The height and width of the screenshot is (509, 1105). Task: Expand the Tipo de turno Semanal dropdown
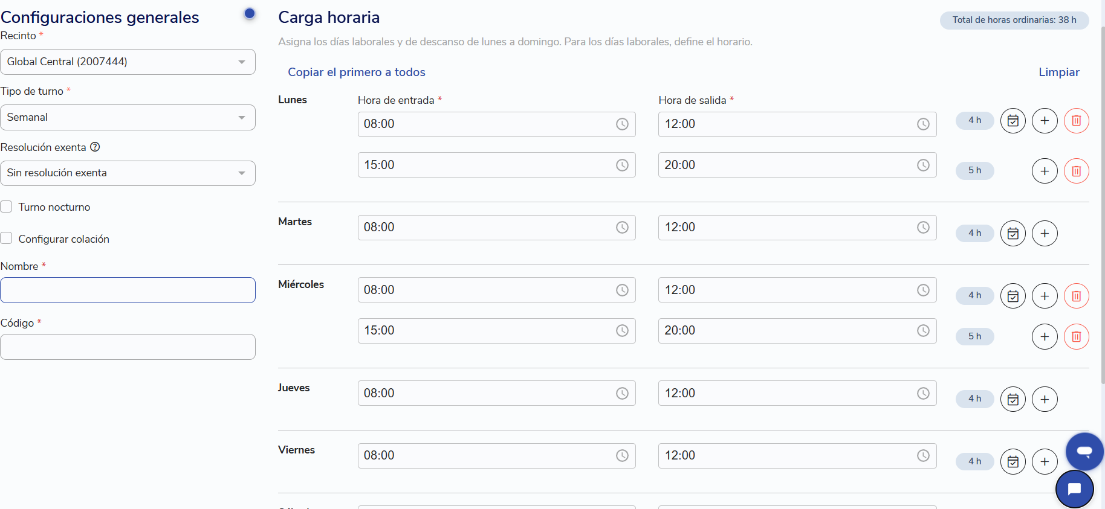(x=128, y=117)
